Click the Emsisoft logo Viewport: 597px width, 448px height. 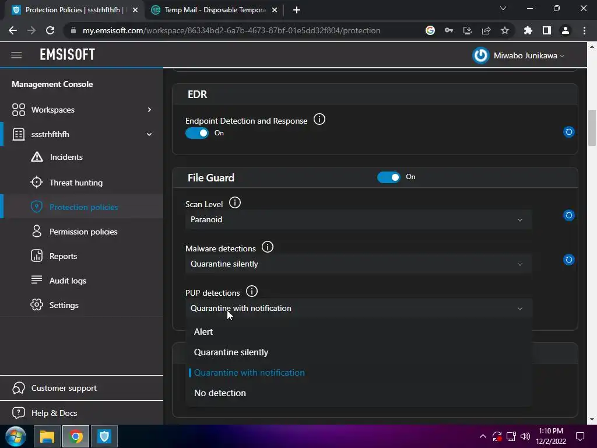[68, 55]
